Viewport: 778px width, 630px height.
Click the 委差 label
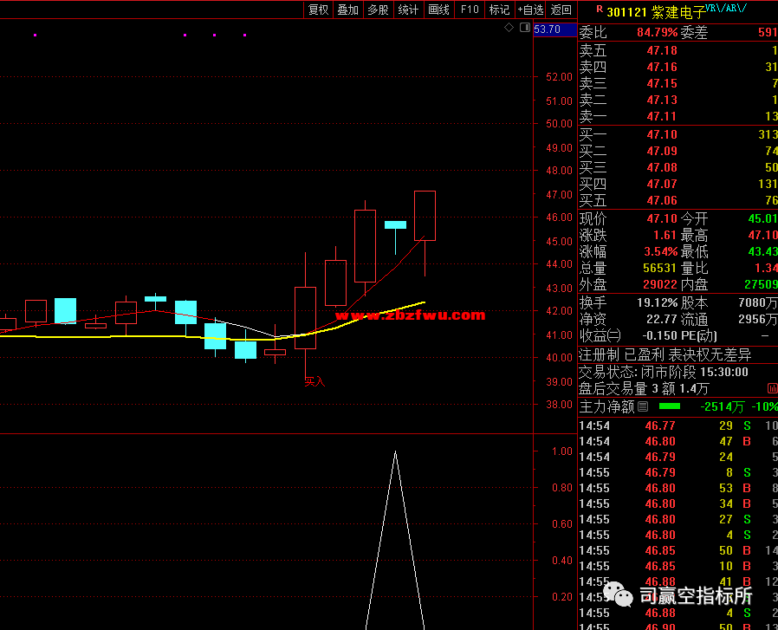pyautogui.click(x=694, y=33)
